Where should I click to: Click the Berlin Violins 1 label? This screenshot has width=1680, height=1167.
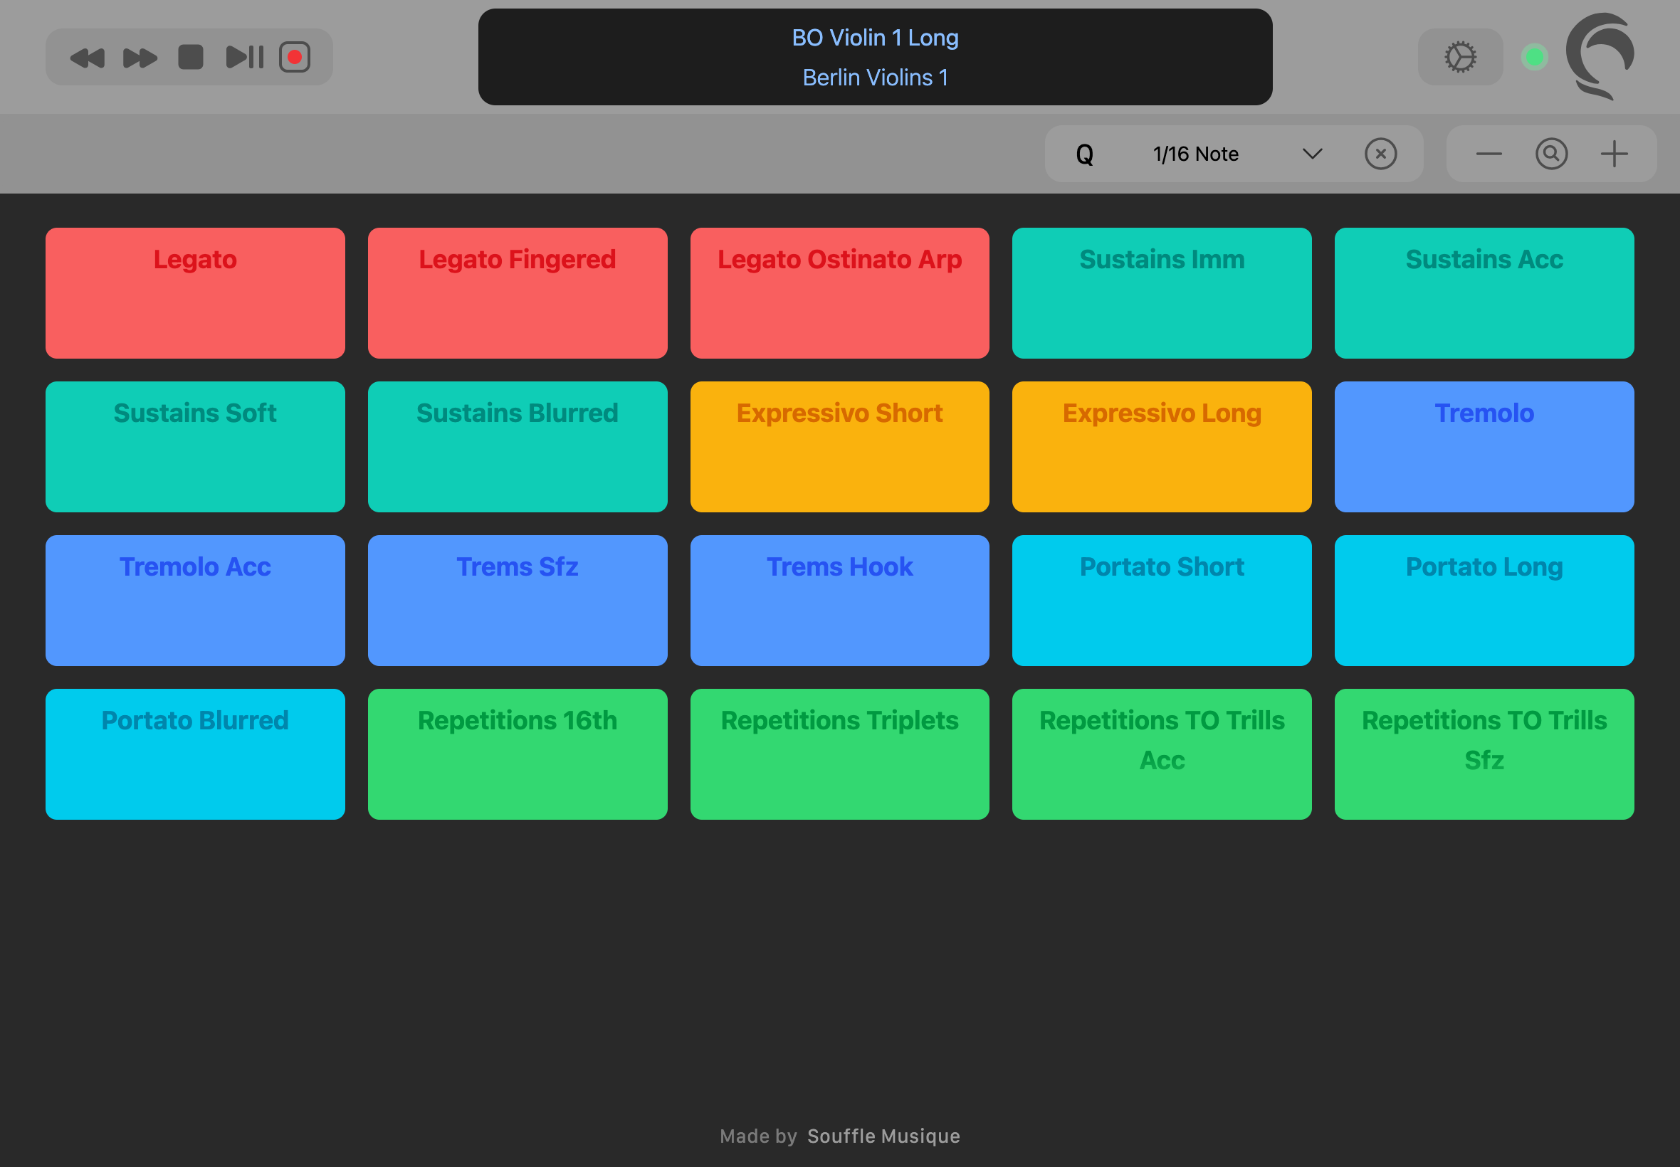point(875,78)
